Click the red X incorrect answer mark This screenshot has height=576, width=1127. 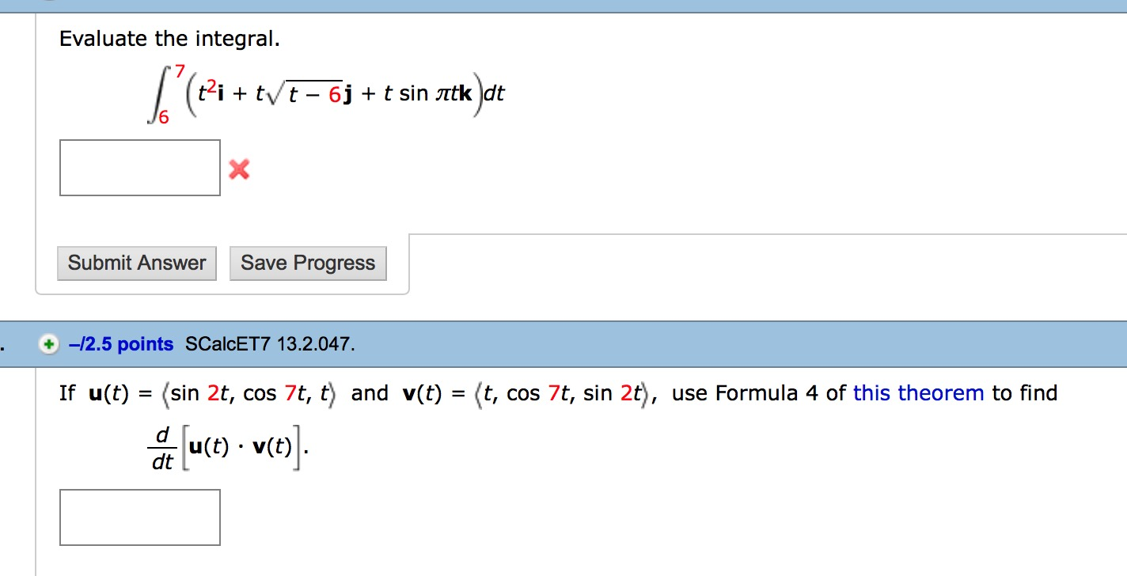239,169
